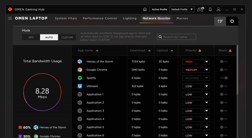Click the purple 30% legend swatch
The image size is (252, 138).
pyautogui.click(x=20, y=136)
